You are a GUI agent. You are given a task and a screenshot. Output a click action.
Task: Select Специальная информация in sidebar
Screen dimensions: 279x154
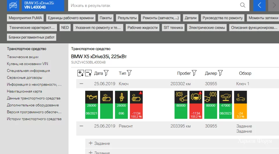(x=28, y=71)
